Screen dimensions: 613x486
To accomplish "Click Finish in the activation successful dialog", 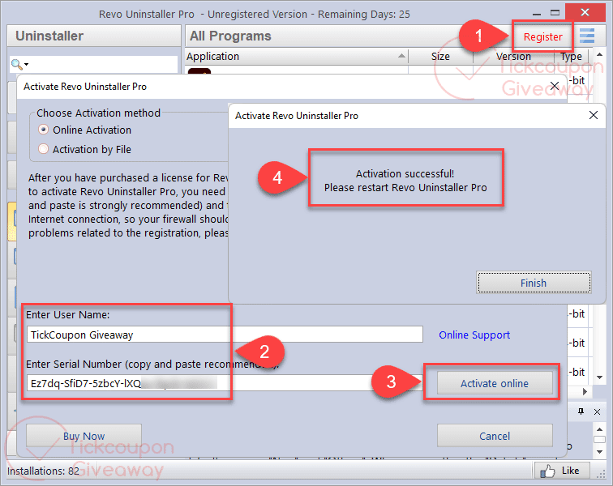I will coord(534,283).
